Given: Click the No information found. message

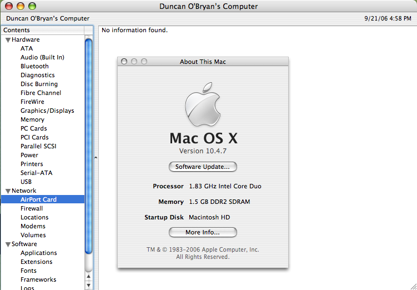Looking at the screenshot, I should [x=134, y=30].
